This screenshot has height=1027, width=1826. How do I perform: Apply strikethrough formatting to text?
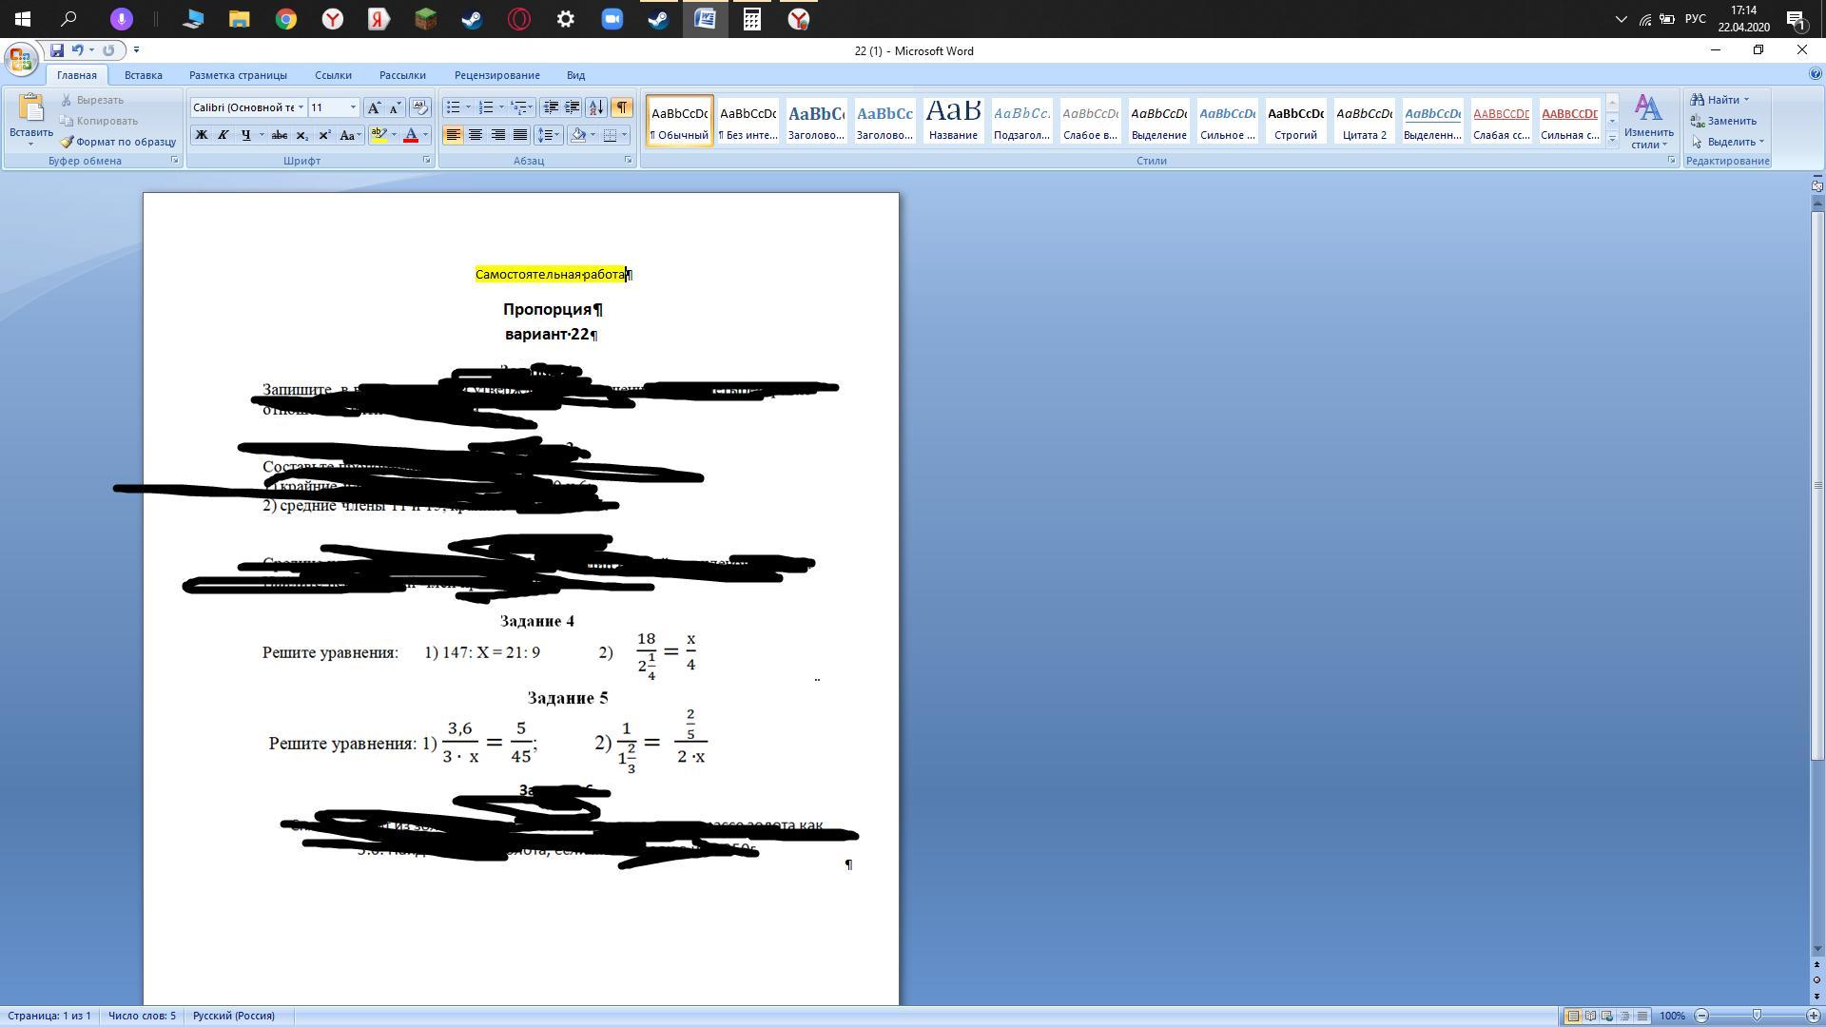(x=279, y=135)
